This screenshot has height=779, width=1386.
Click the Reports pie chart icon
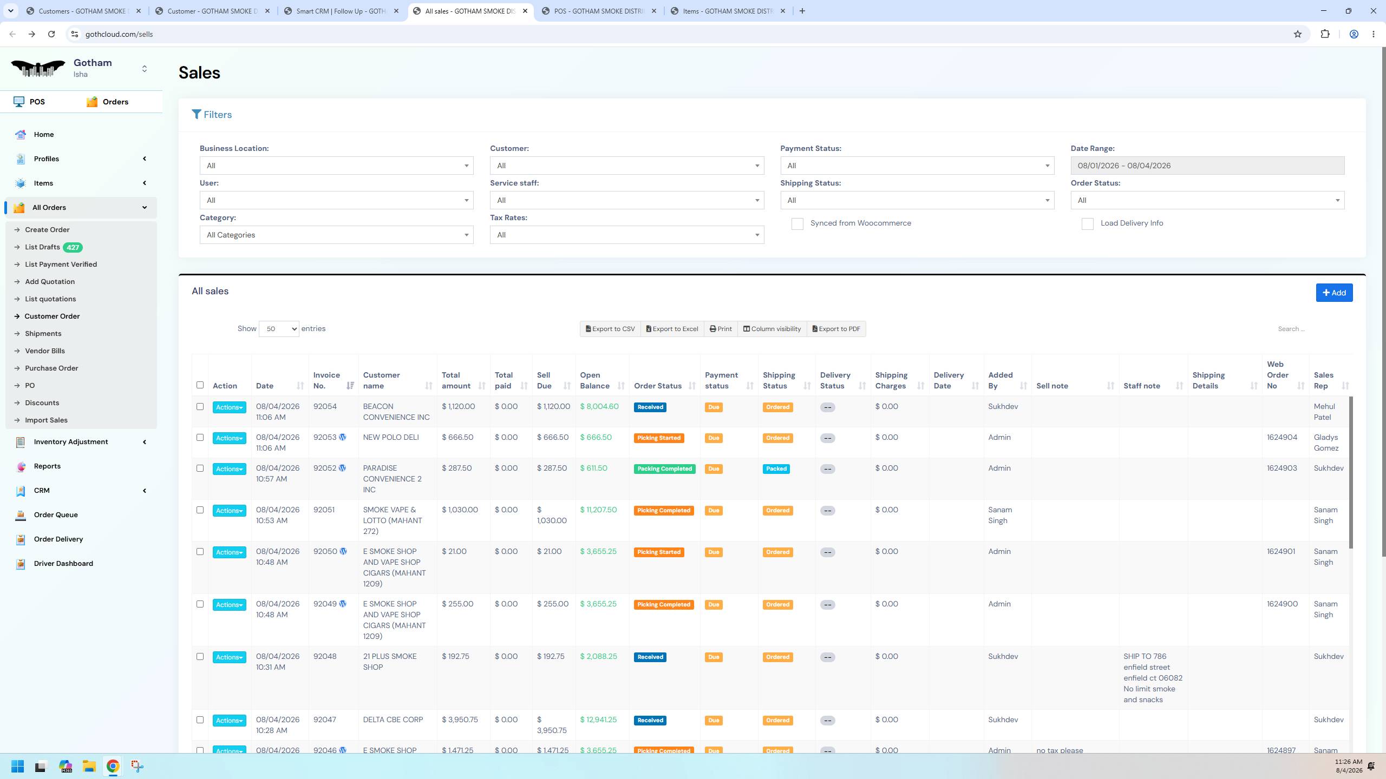point(21,466)
